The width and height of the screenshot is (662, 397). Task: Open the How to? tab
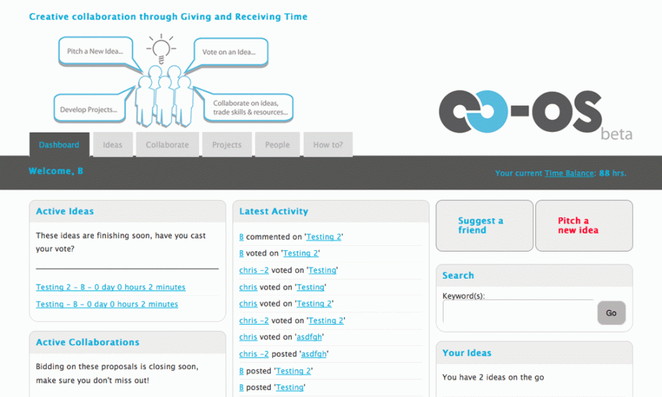(x=327, y=145)
